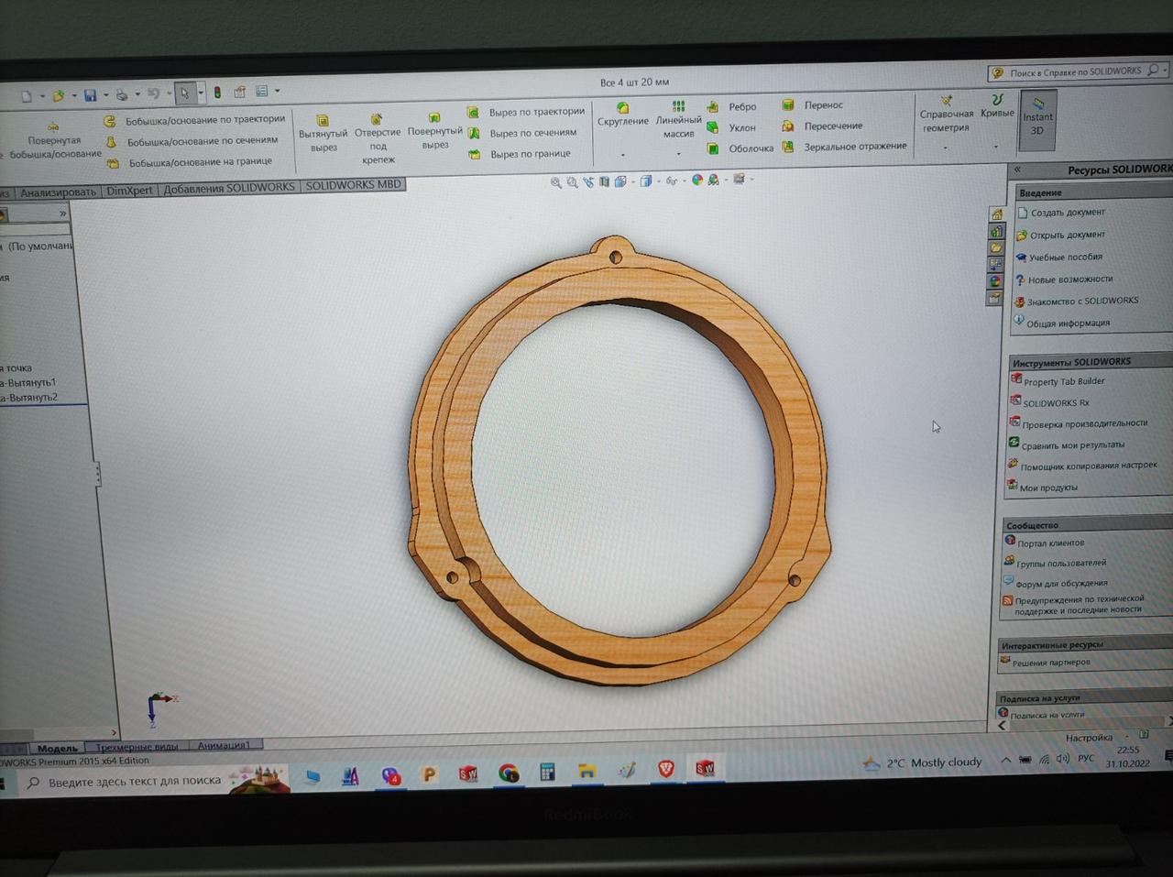The width and height of the screenshot is (1173, 877).
Task: Apply Зеркальное отражение mirror tool
Action: (844, 147)
